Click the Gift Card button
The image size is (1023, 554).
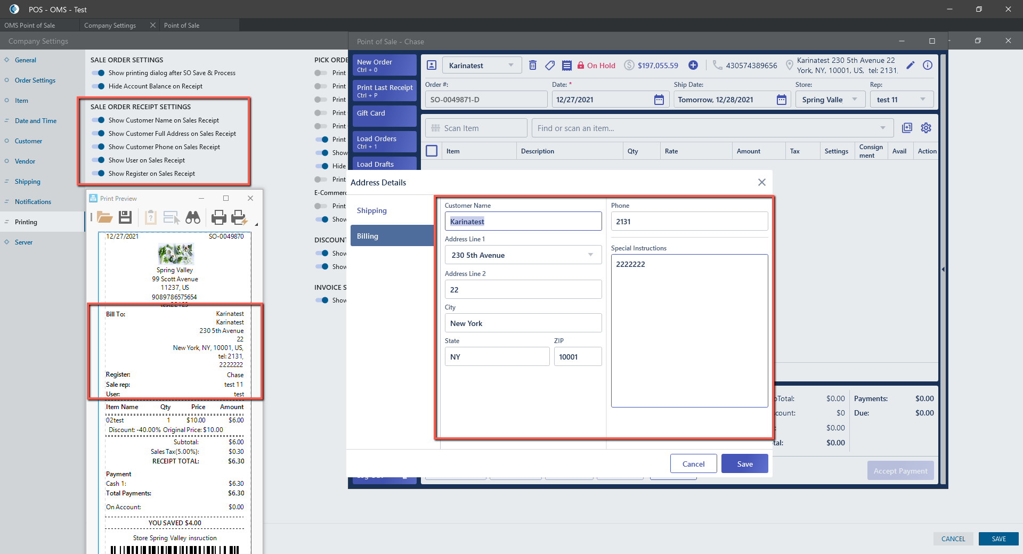pos(384,116)
